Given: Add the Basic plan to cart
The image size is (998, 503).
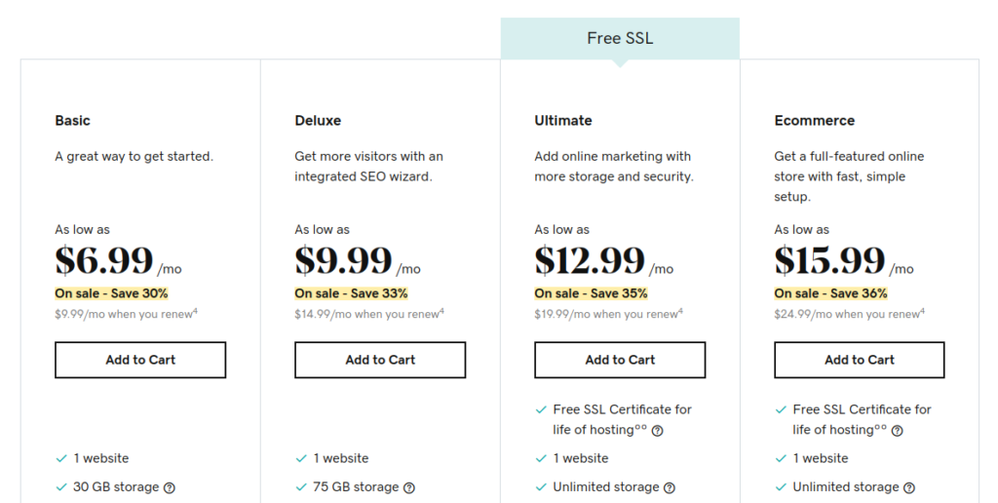Looking at the screenshot, I should coord(140,360).
